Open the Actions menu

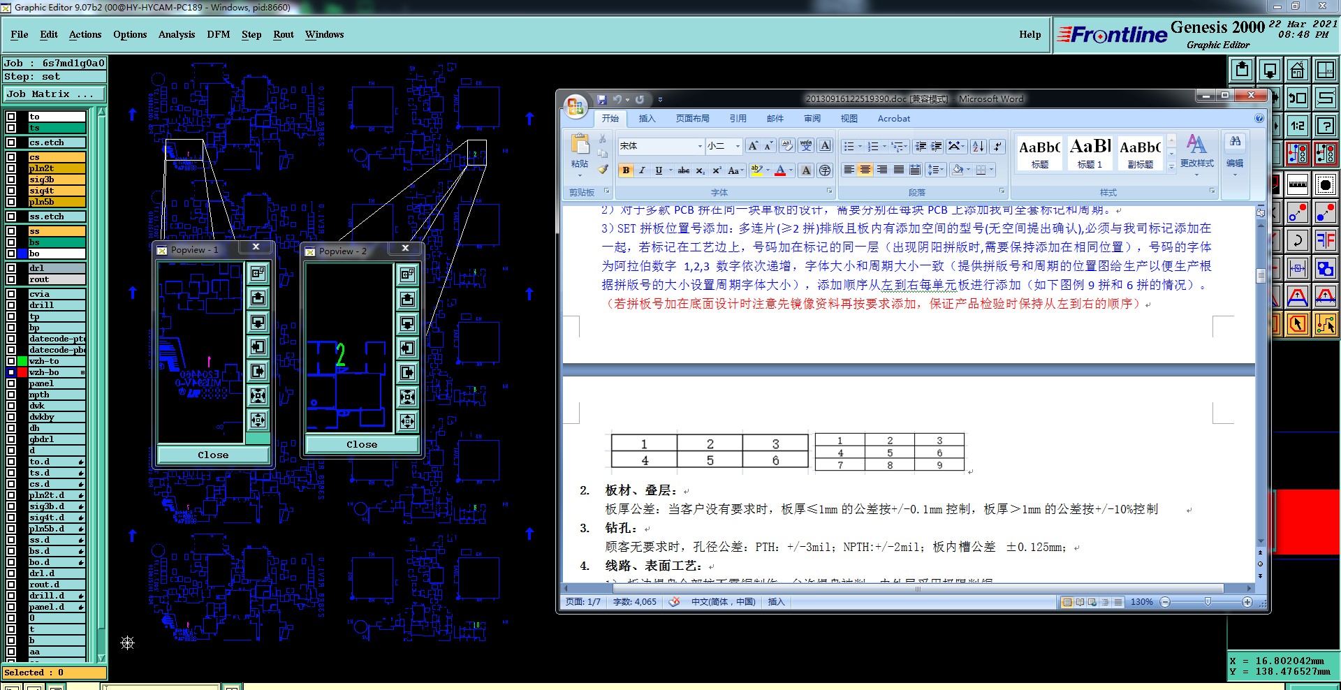click(85, 34)
